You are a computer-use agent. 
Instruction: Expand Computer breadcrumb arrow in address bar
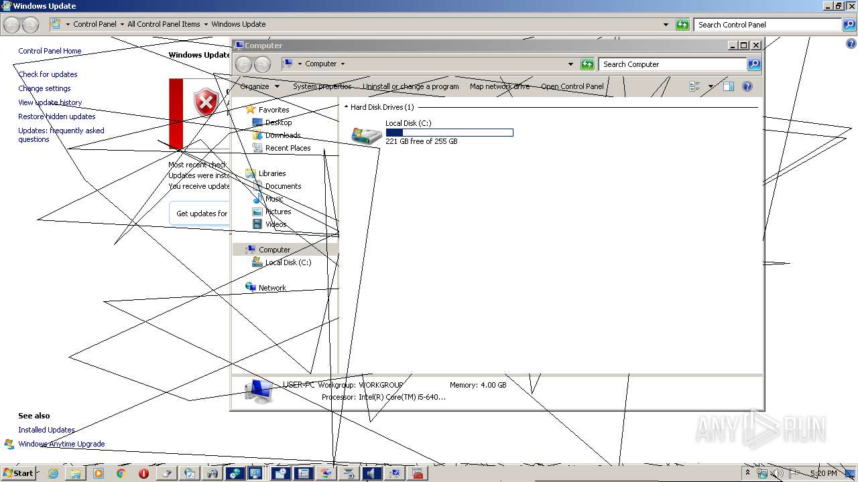pyautogui.click(x=343, y=64)
